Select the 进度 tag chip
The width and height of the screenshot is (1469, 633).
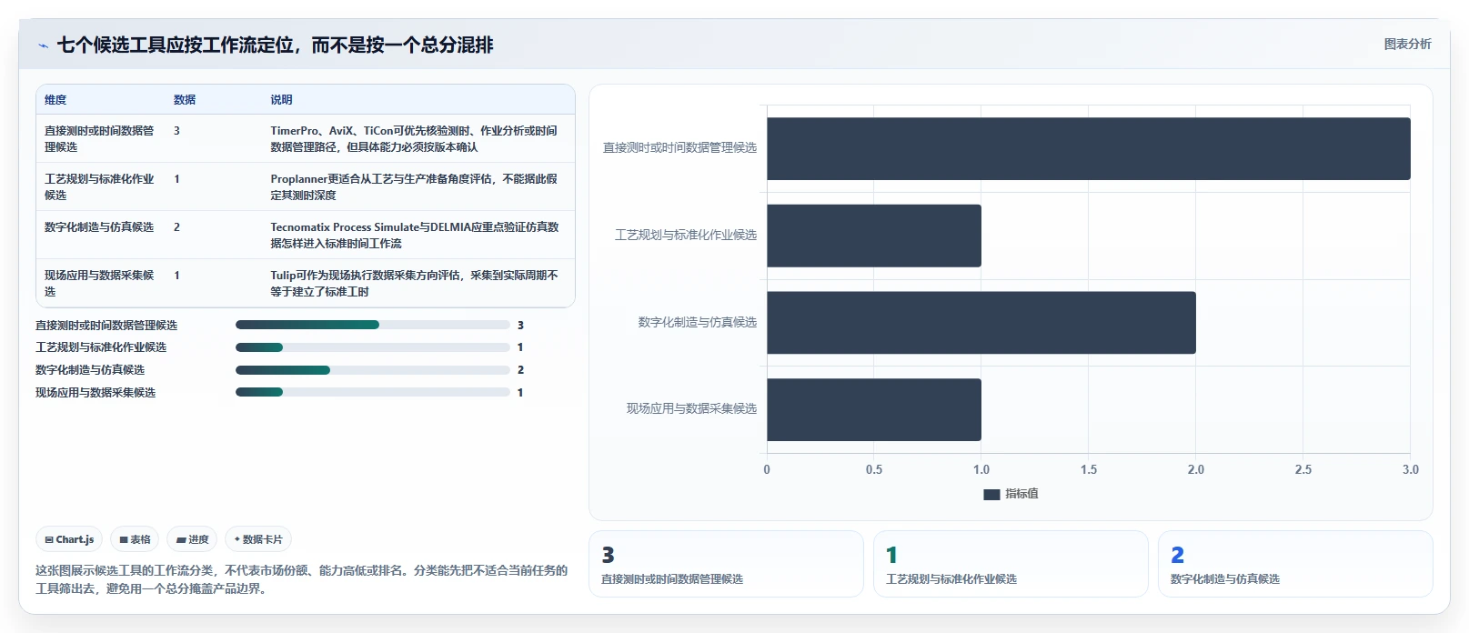pyautogui.click(x=192, y=539)
